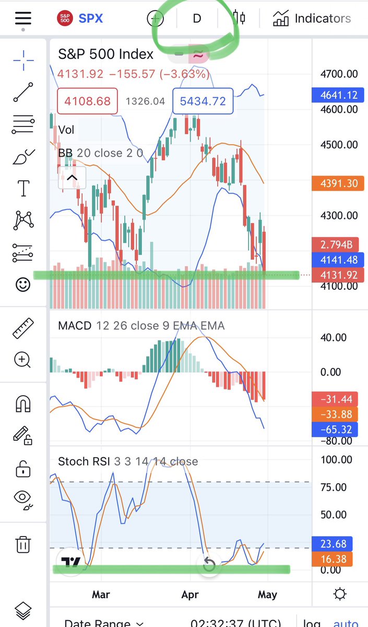Screen dimensions: 368x627
Task: Select the Fibonacci retracement lines tool
Action: coord(23,125)
